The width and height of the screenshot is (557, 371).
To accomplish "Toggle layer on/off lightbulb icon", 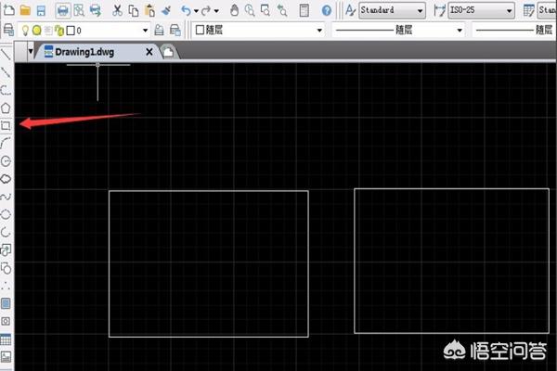I will (x=25, y=31).
